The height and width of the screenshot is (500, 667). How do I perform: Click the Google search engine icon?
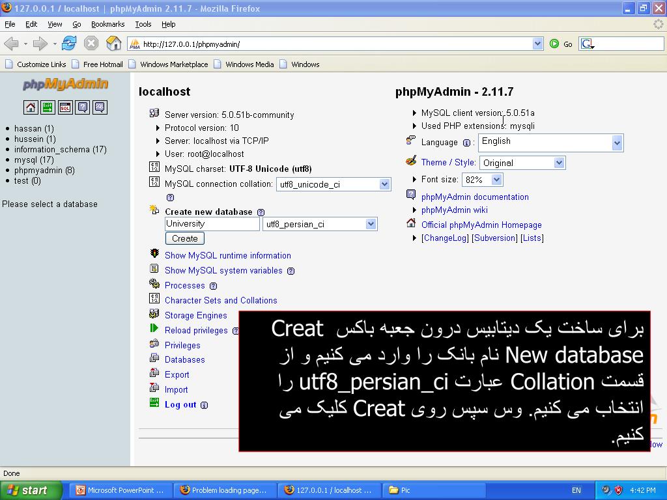(588, 44)
